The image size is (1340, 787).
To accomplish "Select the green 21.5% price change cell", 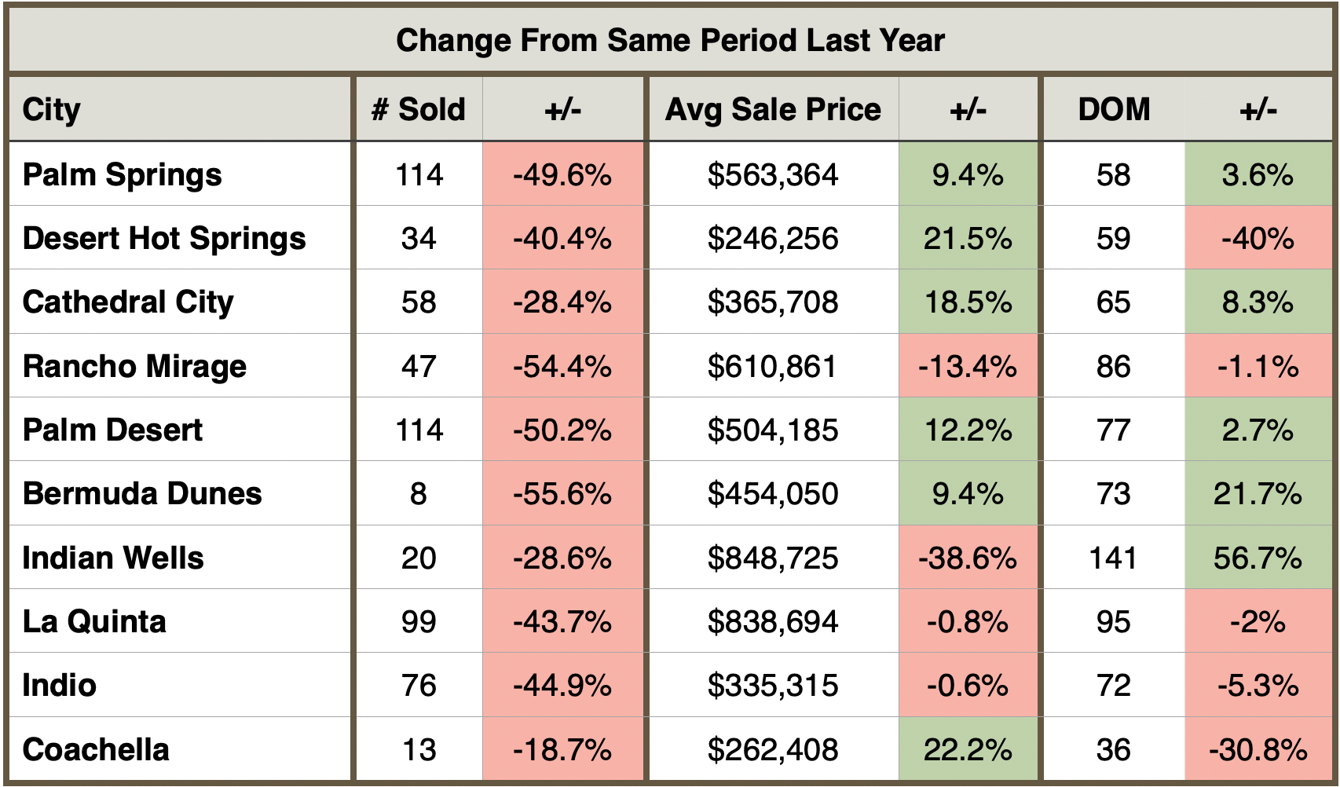I will (968, 239).
